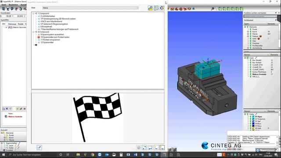Toggle visibility of color 04 Blue
The width and height of the screenshot is (281, 158).
[x=251, y=124]
